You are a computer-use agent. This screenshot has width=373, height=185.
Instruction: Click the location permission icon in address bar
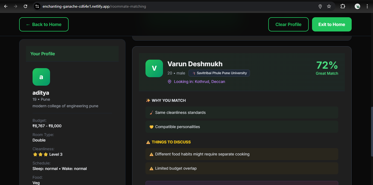click(x=320, y=6)
